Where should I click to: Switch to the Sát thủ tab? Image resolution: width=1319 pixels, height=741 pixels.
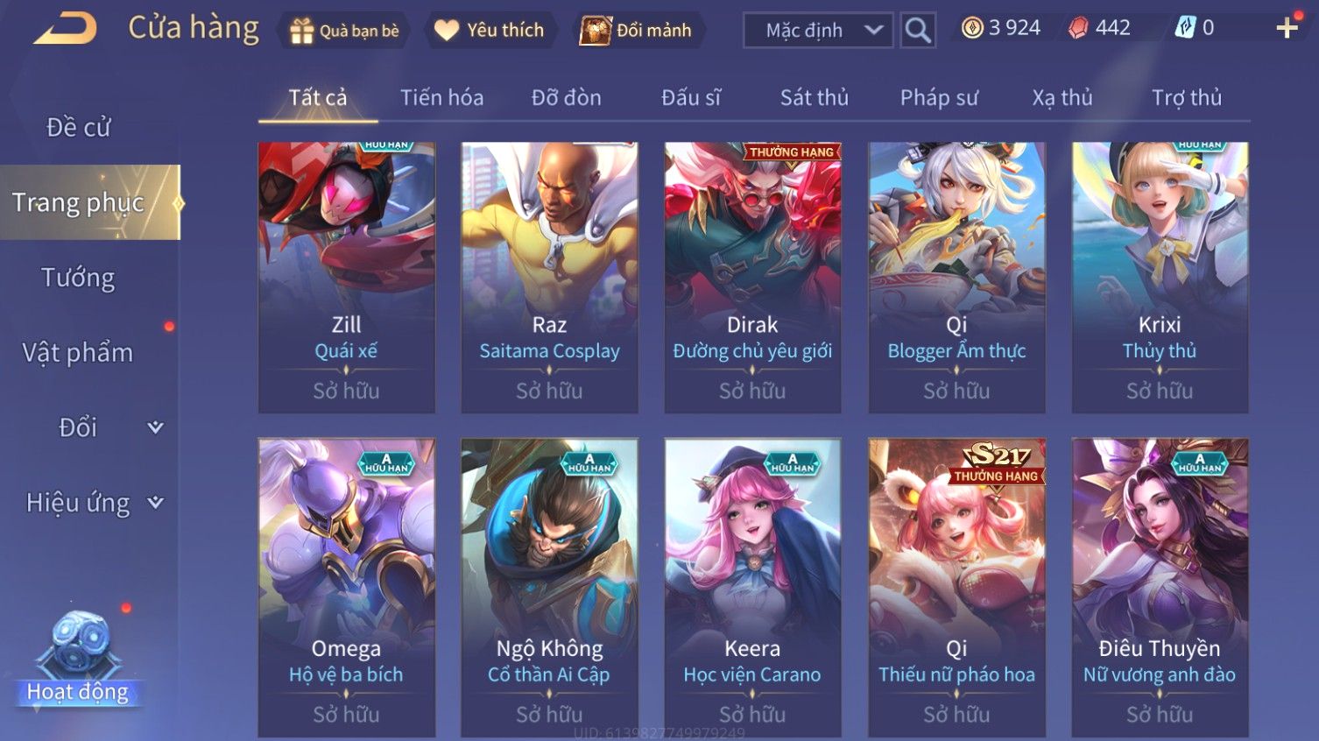coord(815,97)
